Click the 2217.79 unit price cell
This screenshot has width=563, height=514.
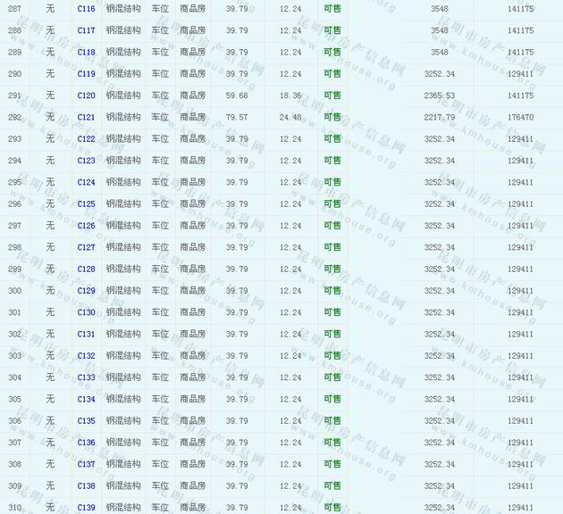click(x=439, y=117)
